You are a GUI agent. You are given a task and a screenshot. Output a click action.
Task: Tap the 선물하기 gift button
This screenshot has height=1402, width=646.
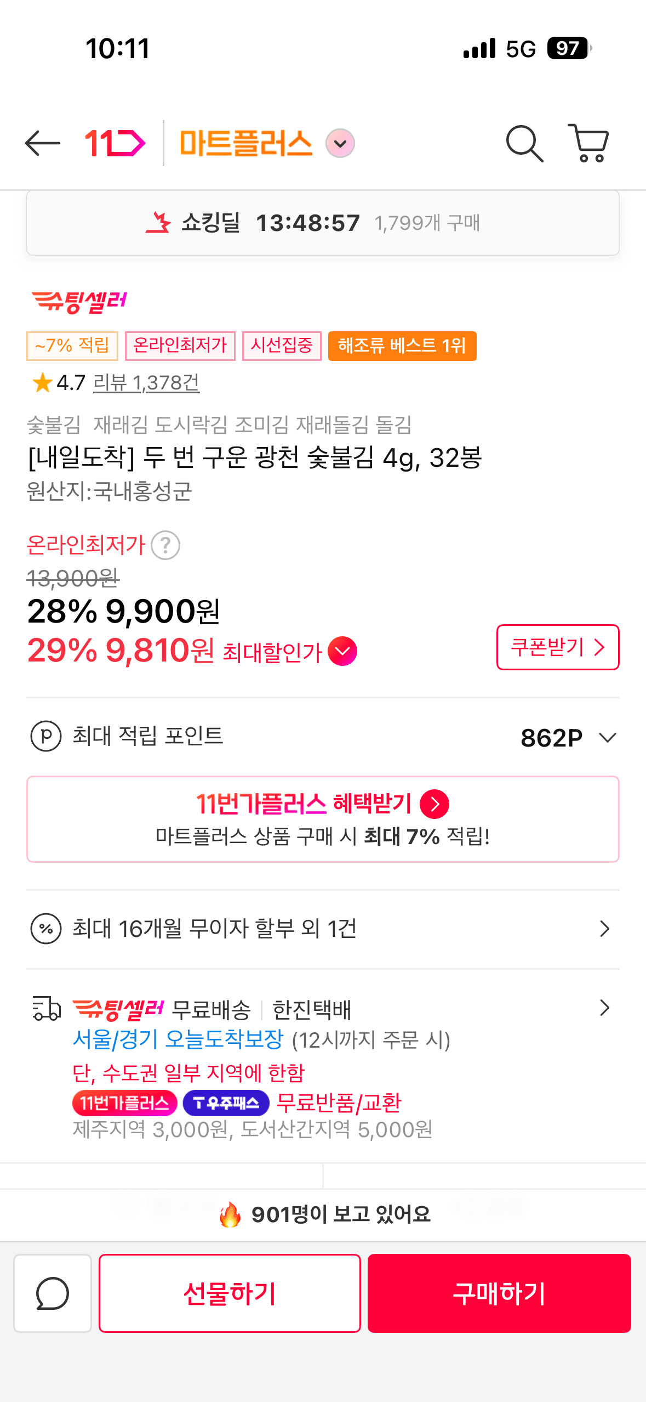[x=230, y=1293]
